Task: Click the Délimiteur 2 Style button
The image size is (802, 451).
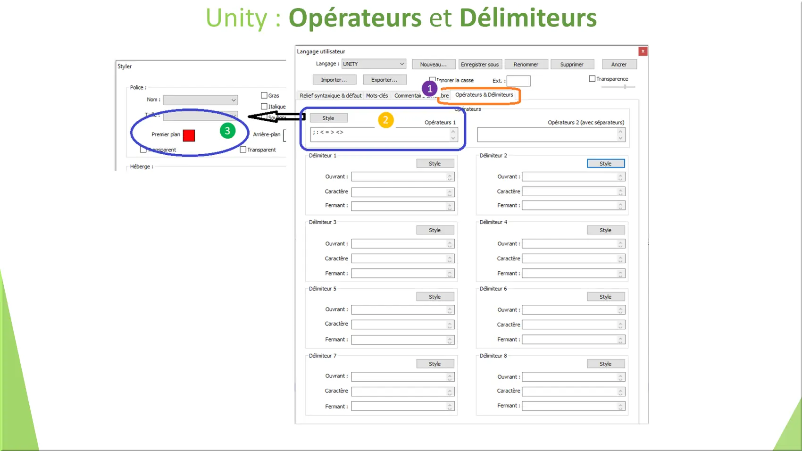Action: click(606, 163)
